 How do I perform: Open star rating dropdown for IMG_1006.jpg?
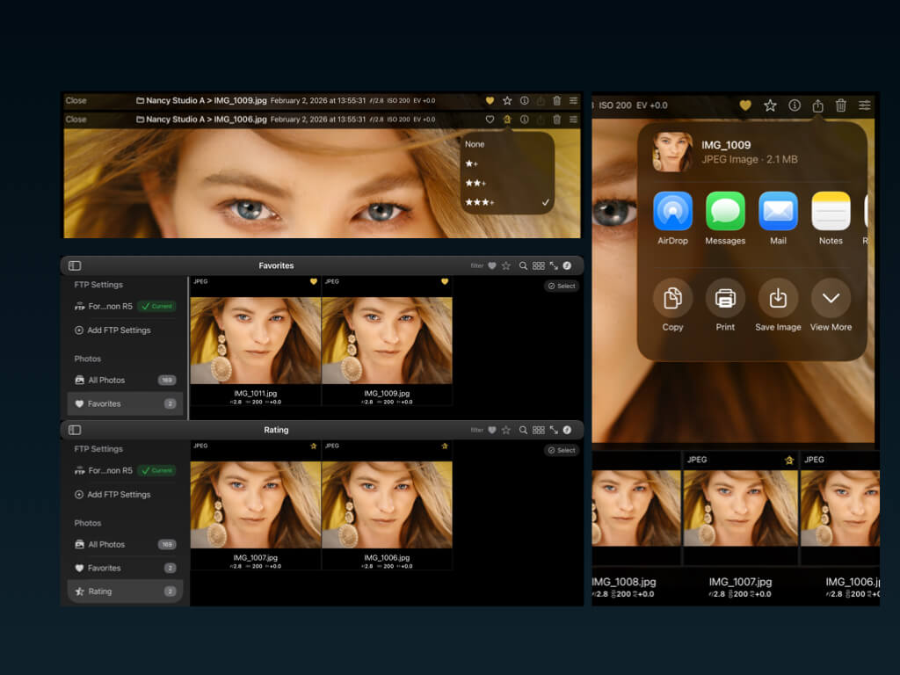coord(507,120)
